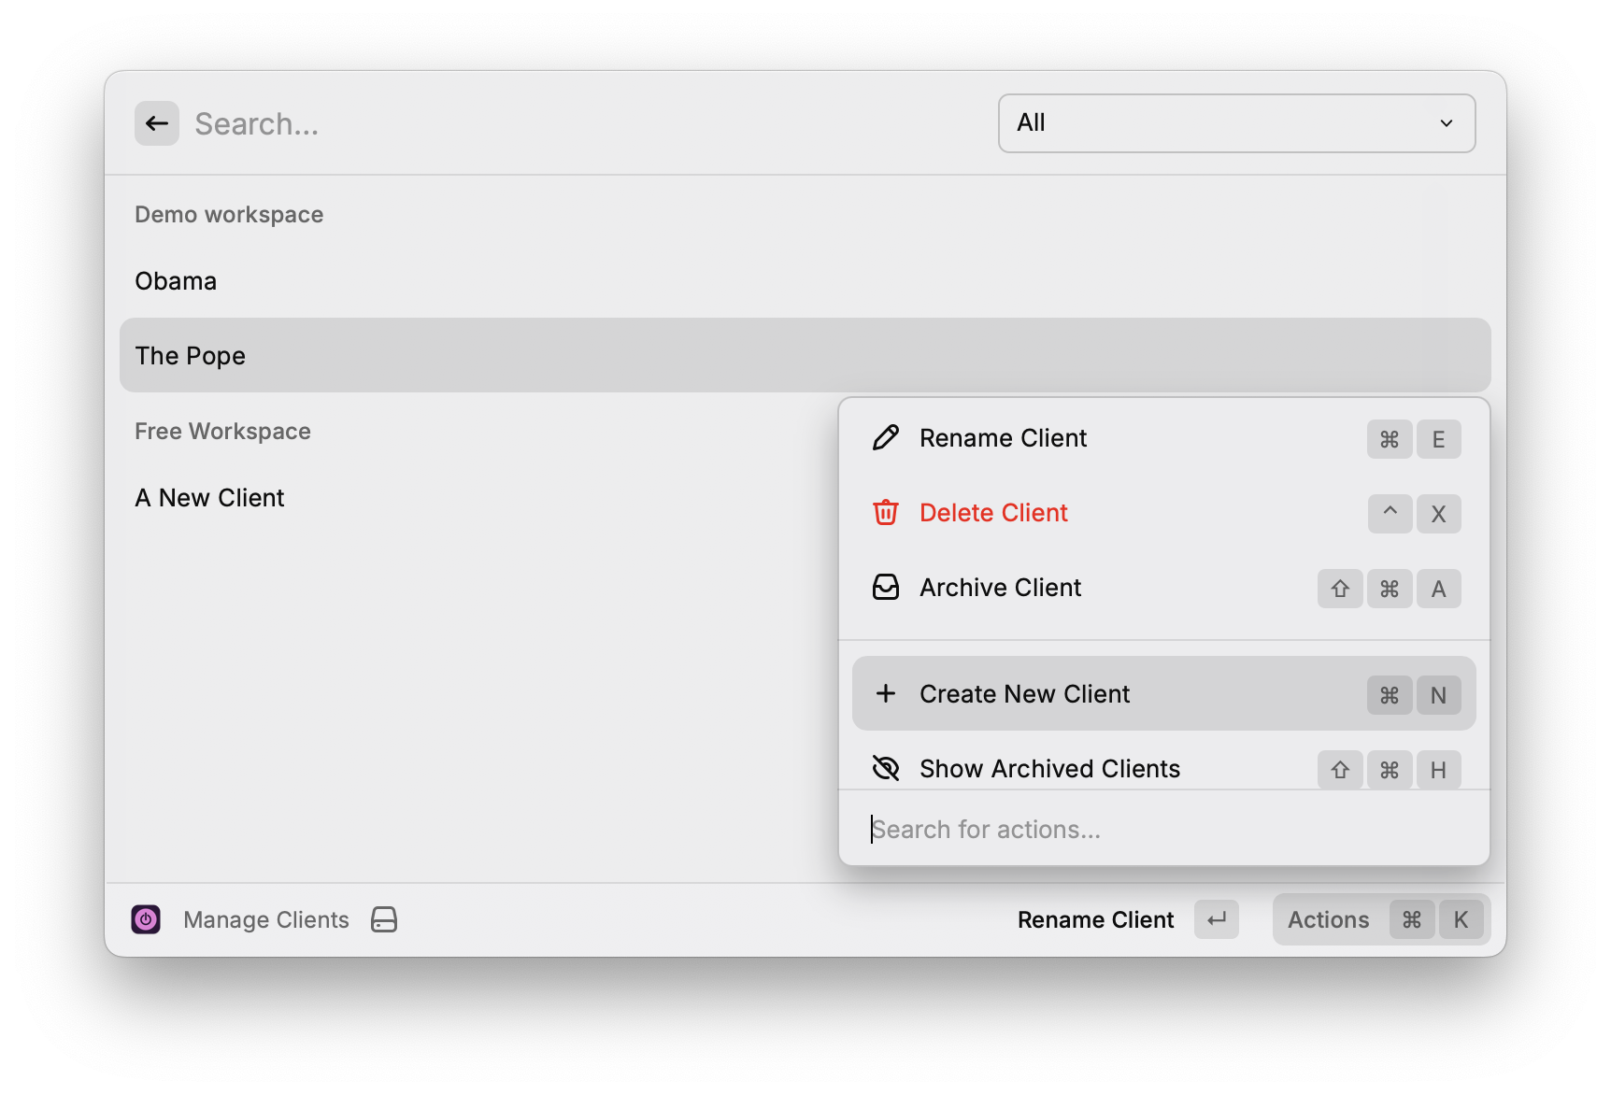Focus the Search... input field
The width and height of the screenshot is (1611, 1095).
click(589, 123)
